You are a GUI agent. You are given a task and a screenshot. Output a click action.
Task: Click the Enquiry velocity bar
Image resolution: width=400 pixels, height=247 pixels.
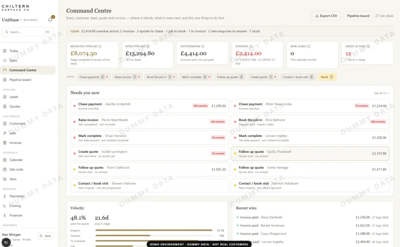154,230
